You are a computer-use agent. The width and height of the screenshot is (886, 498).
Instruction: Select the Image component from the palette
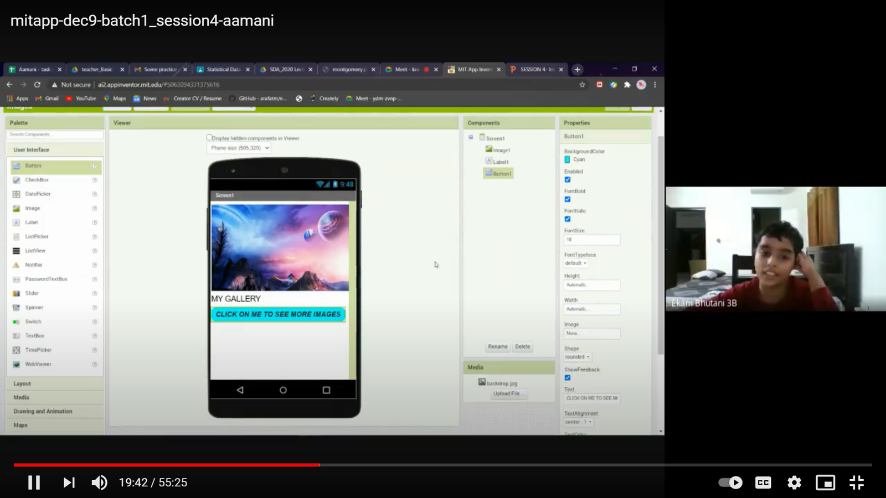tap(32, 207)
